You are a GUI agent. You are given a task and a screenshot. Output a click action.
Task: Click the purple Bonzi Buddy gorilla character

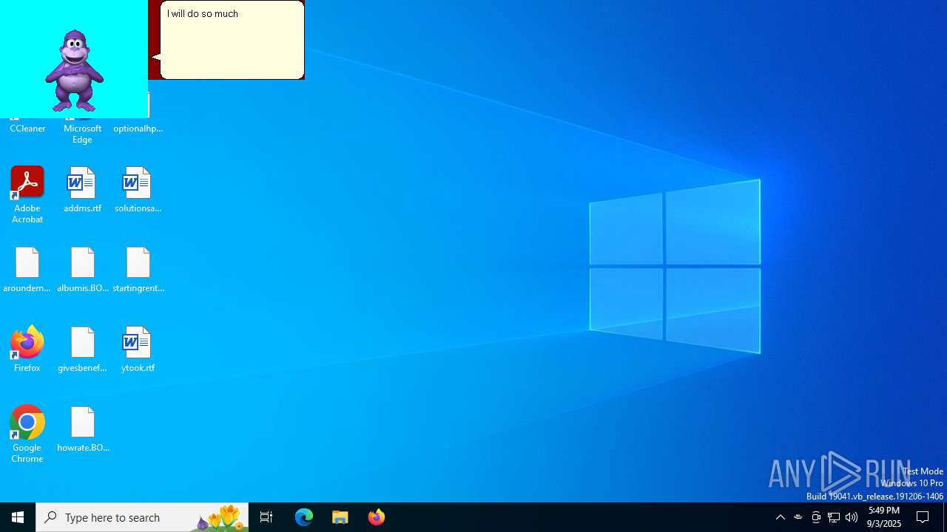point(74,71)
